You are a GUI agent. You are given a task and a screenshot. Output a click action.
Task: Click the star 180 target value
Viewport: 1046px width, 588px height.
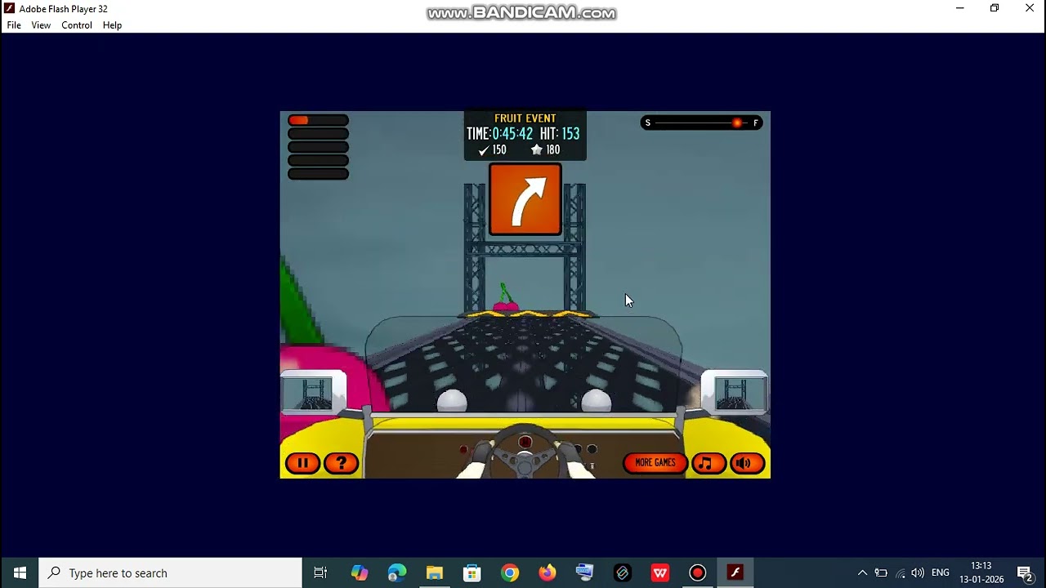tap(546, 150)
